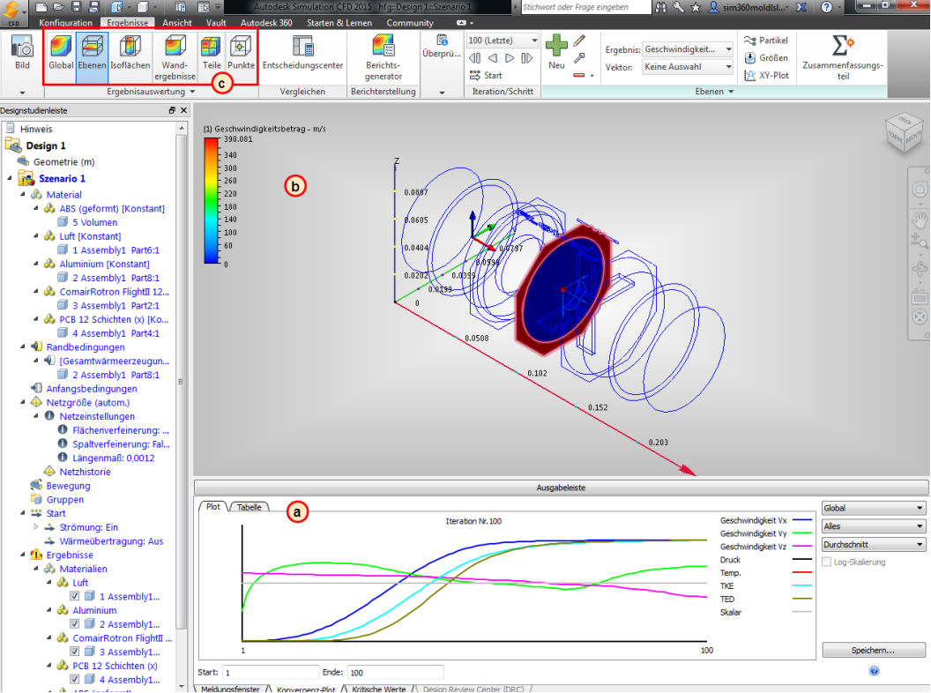Choose the Punkte points tool

(x=241, y=52)
